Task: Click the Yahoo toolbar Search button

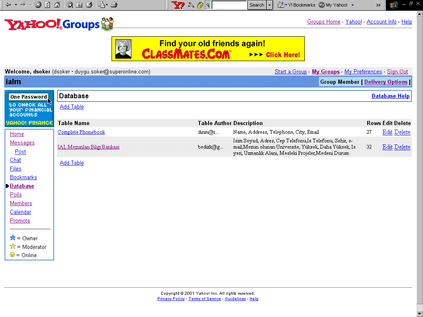Action: [x=257, y=5]
